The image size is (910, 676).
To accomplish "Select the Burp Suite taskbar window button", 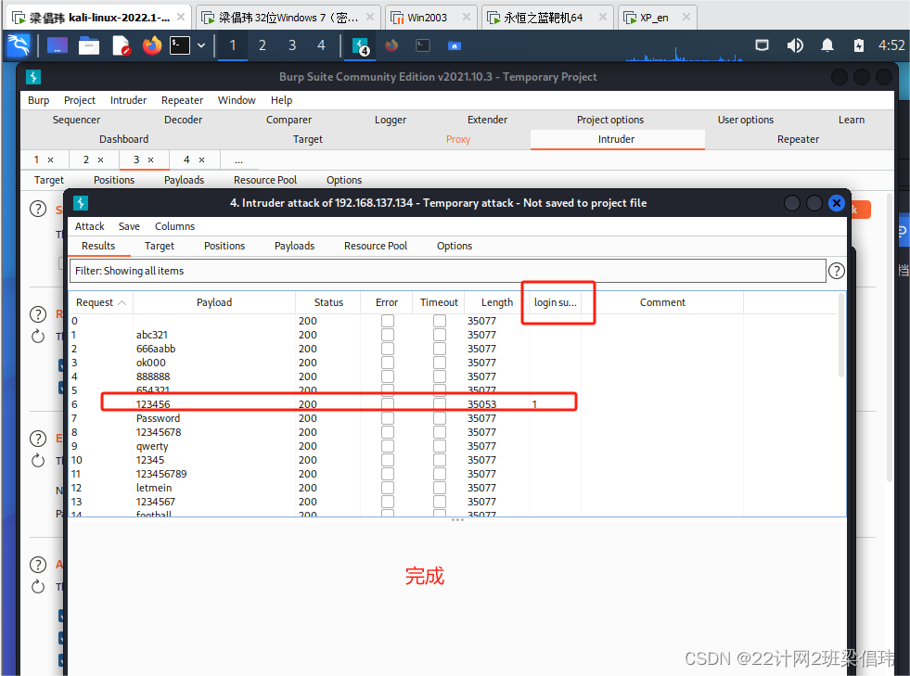I will (361, 45).
